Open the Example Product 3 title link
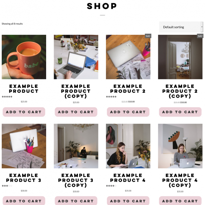Viewport: 205px width, 205px height. coord(24,178)
